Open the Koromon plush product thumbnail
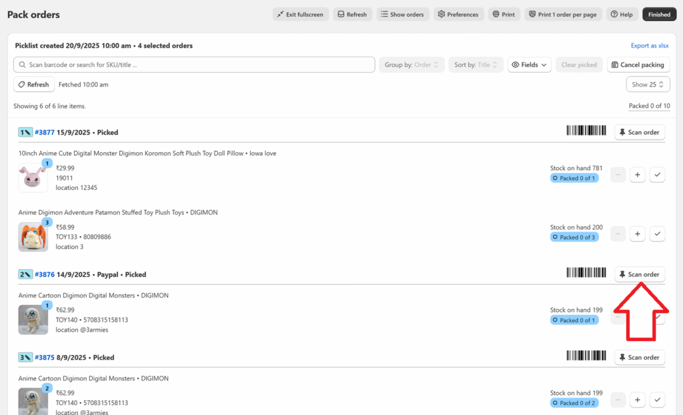Viewport: 683px width, 415px height. [x=33, y=177]
